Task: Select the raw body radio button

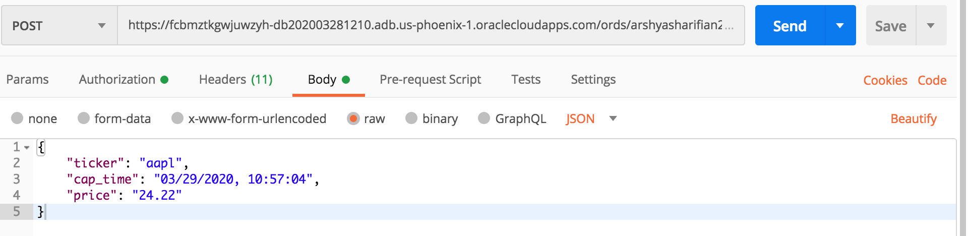Action: [353, 119]
